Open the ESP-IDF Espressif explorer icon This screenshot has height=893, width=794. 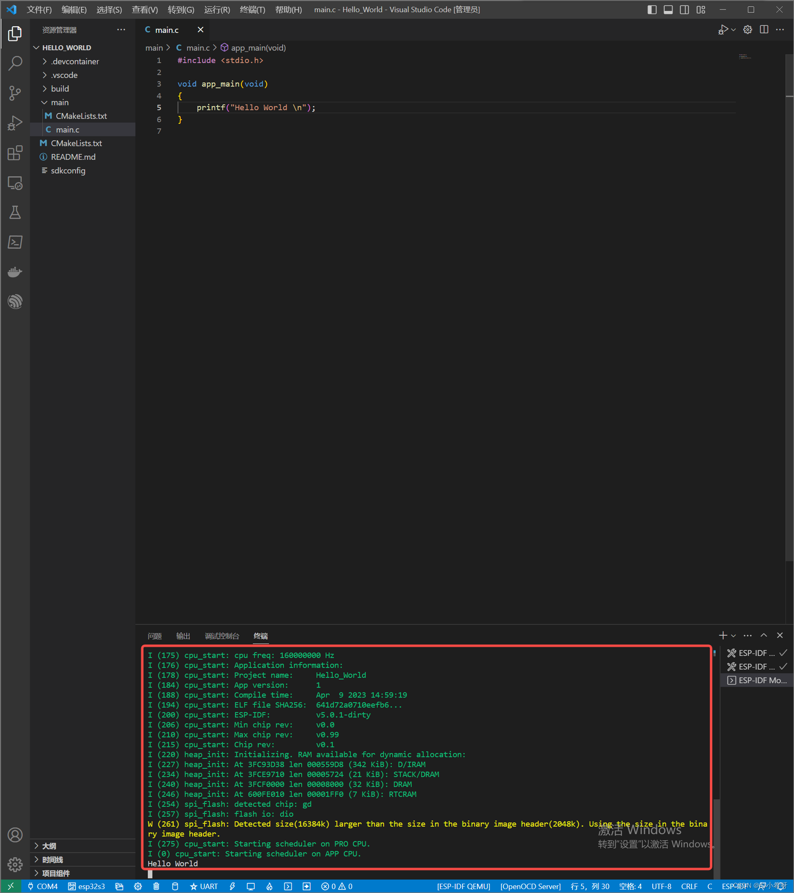pyautogui.click(x=15, y=302)
